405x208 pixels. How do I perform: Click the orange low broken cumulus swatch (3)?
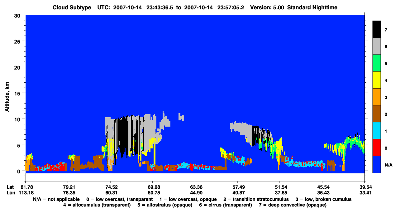click(376, 97)
